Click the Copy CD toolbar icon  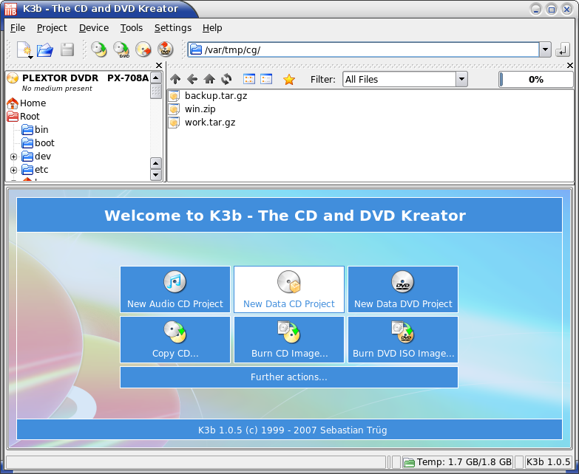tap(98, 49)
